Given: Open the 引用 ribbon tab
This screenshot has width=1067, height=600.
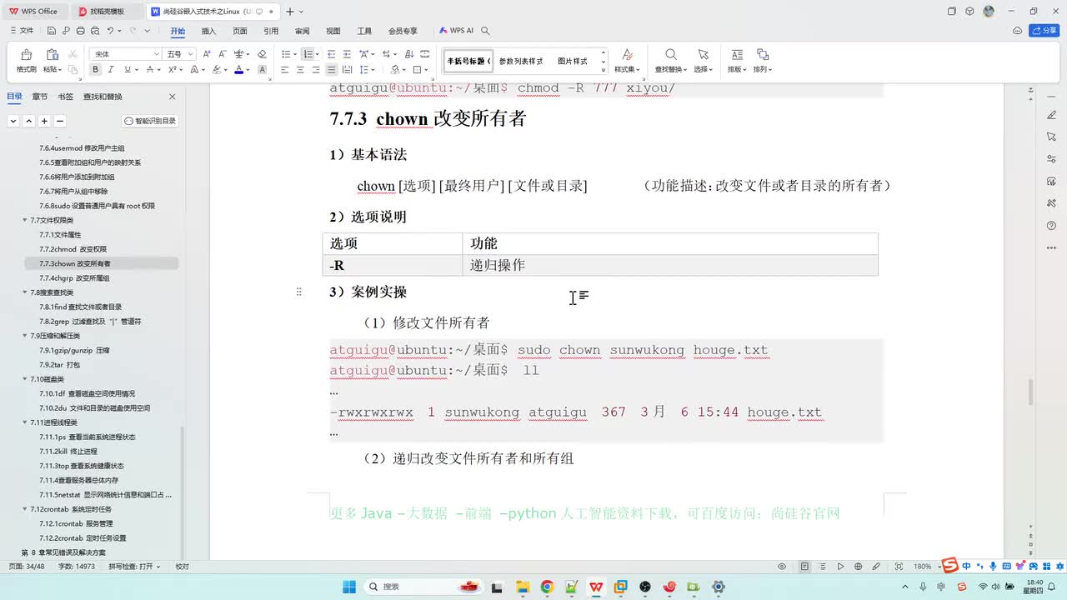Looking at the screenshot, I should pos(271,31).
